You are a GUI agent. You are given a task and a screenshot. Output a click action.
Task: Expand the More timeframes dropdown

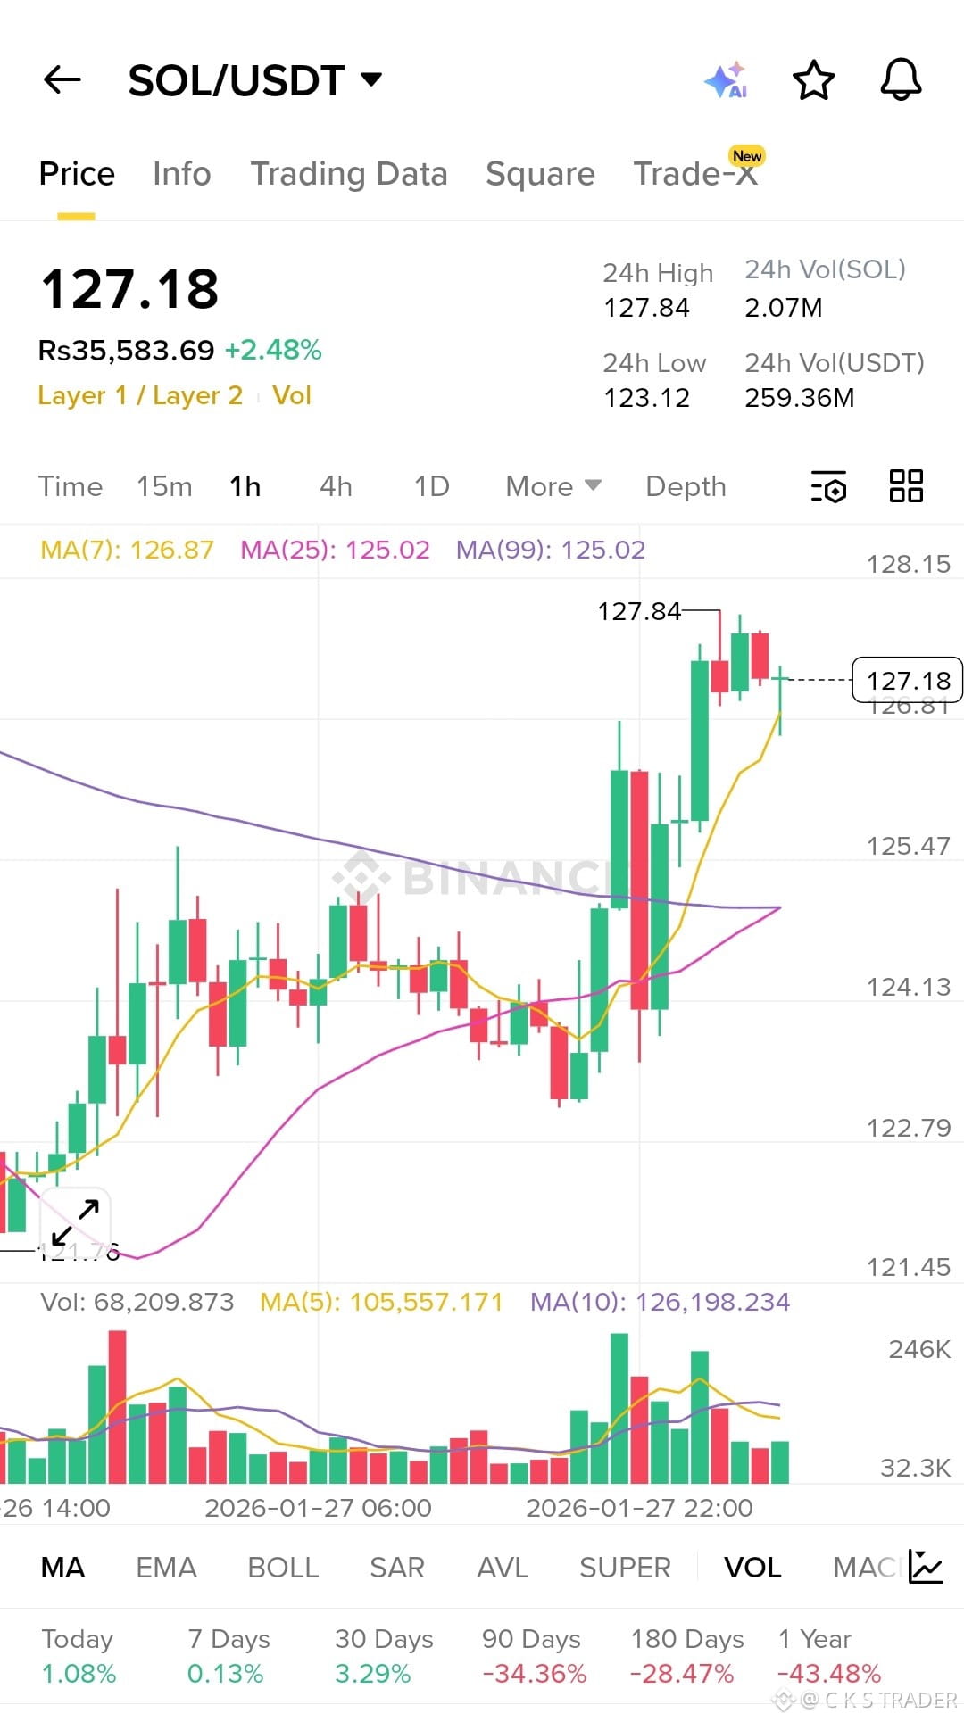553,486
